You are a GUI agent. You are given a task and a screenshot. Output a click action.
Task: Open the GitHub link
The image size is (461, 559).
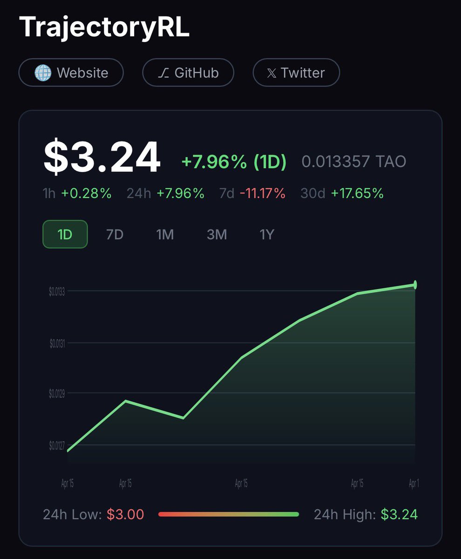point(188,73)
